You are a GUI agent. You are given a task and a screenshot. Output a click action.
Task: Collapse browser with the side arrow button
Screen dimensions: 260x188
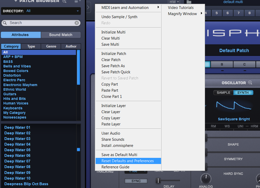coord(88,7)
